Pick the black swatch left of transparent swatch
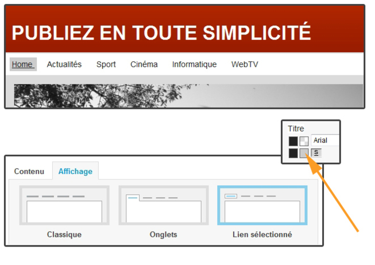This screenshot has width=375, height=265. pyautogui.click(x=293, y=141)
